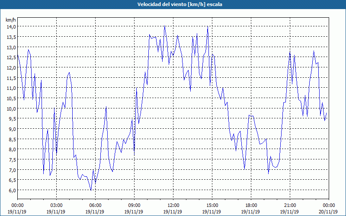The width and height of the screenshot is (346, 216).
Task: Click the '19/11/19' date under 09:00
Action: tap(134, 212)
